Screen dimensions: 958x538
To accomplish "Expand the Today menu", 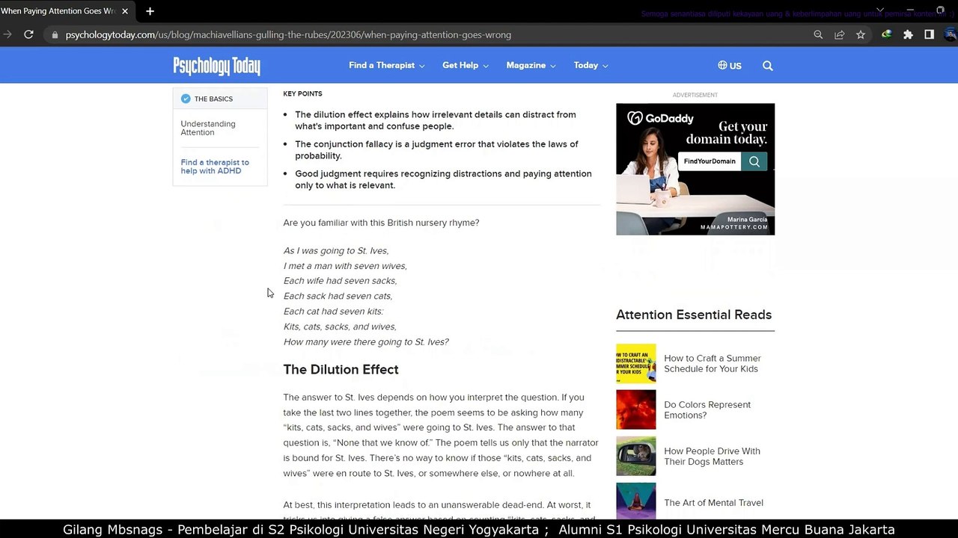I will point(591,66).
